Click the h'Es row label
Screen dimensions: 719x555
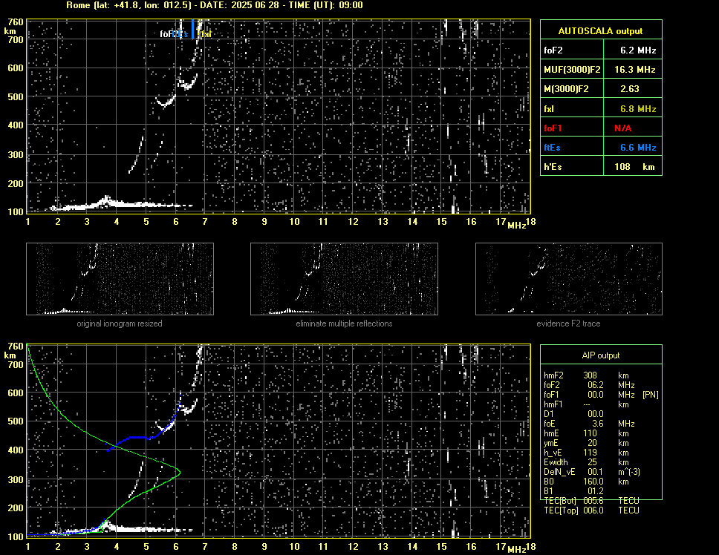click(x=553, y=167)
